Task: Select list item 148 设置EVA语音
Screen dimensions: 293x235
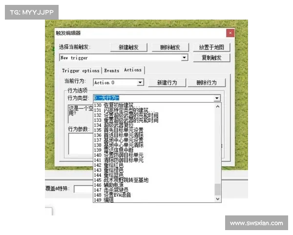Action: 154,195
